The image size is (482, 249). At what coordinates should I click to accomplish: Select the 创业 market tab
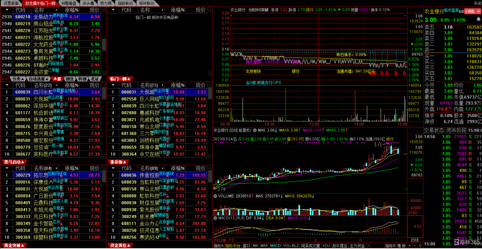pyautogui.click(x=70, y=79)
